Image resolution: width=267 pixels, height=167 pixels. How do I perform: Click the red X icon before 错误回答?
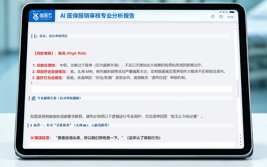click(x=32, y=138)
